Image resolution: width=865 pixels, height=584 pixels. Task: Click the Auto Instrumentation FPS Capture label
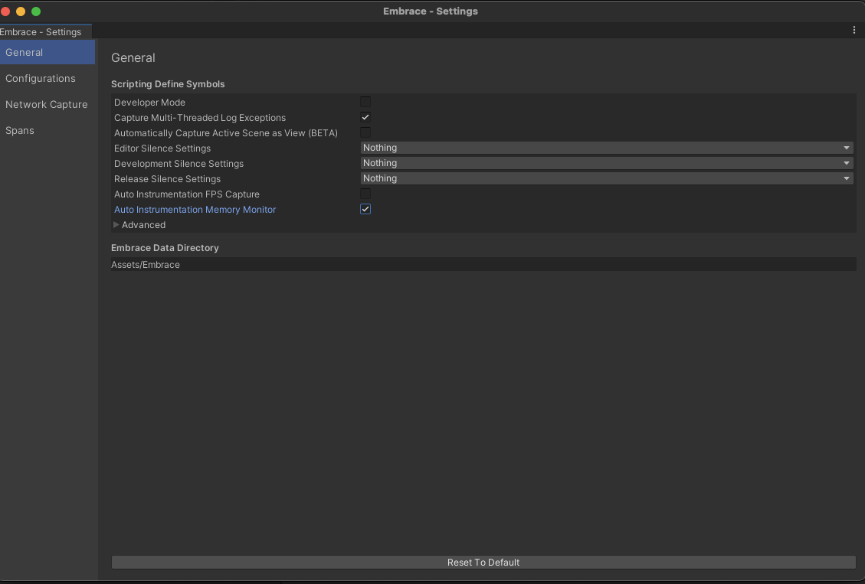point(186,194)
